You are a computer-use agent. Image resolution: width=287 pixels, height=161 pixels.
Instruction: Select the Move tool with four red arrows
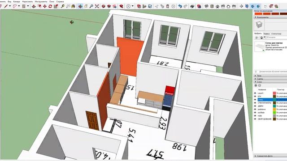(45, 6)
